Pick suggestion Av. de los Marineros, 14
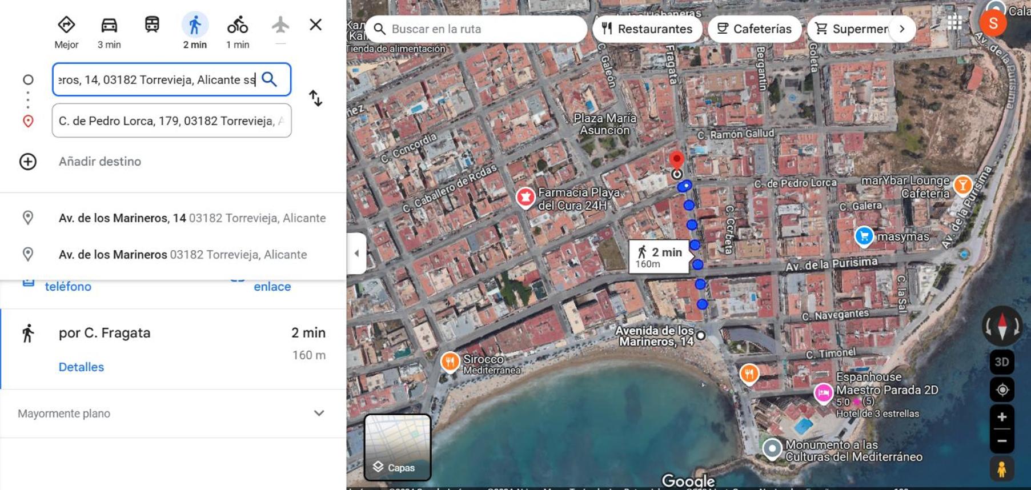This screenshot has width=1031, height=490. pos(173,218)
